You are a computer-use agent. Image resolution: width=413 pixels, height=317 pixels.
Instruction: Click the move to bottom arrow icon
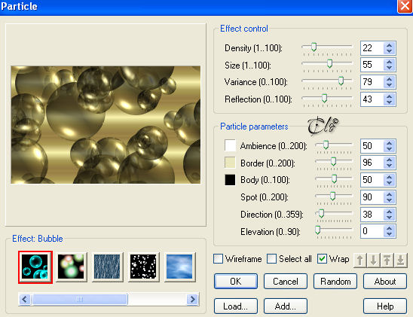point(401,261)
